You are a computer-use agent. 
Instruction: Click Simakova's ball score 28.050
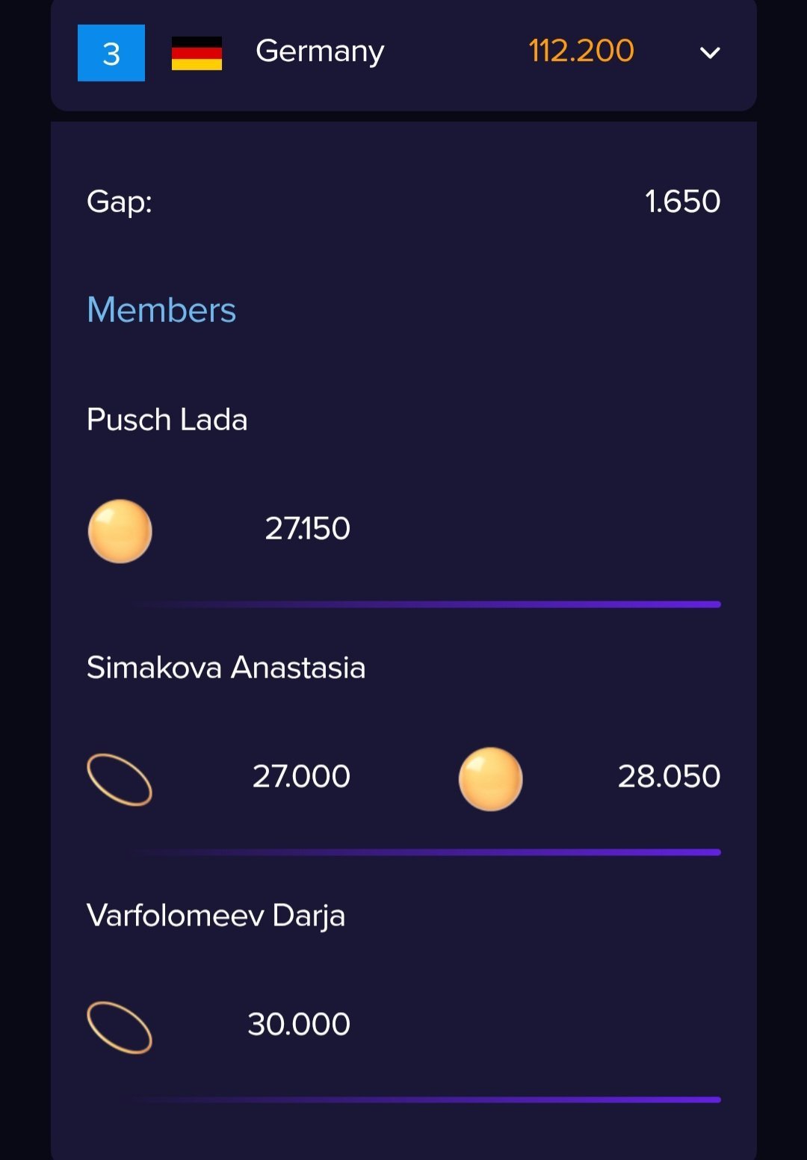[x=669, y=777]
